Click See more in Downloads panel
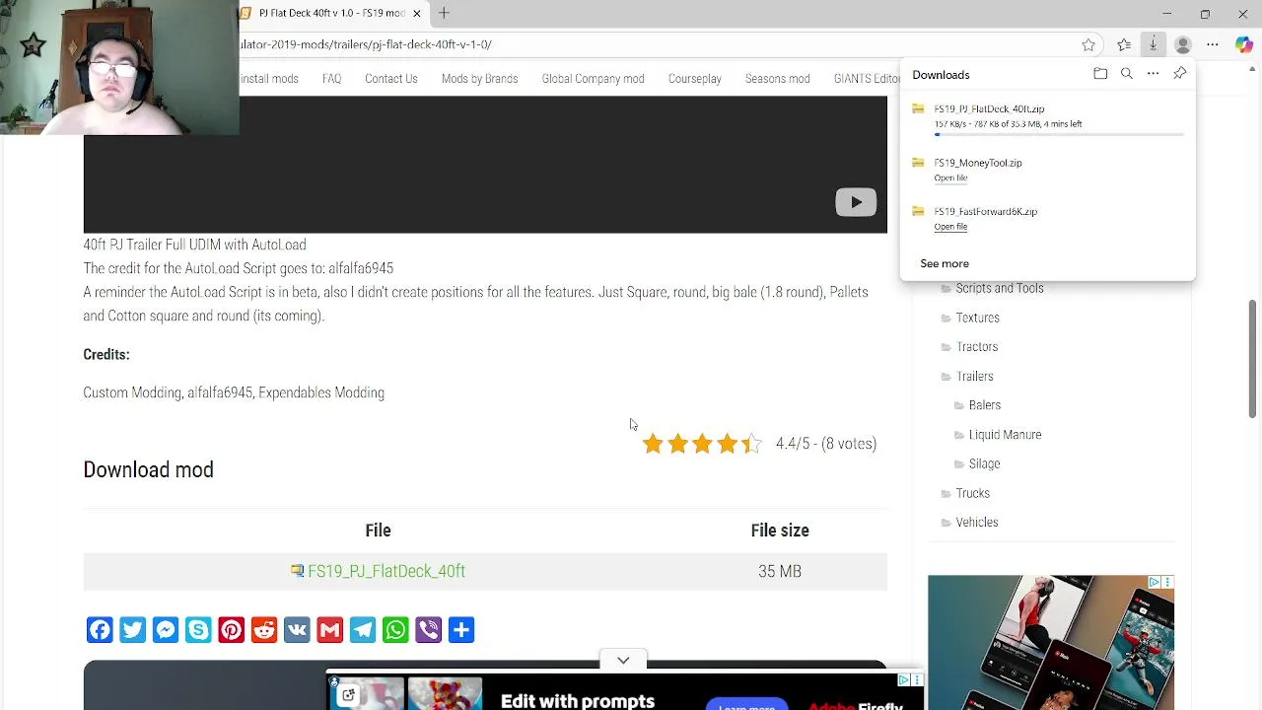This screenshot has width=1262, height=710. [945, 263]
